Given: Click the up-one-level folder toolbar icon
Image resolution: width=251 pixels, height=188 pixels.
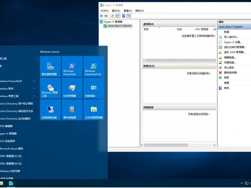Looking at the screenshot, I should coord(113,16).
